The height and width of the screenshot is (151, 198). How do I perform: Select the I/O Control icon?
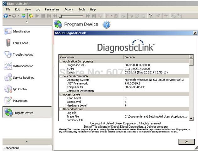pyautogui.click(x=8, y=89)
